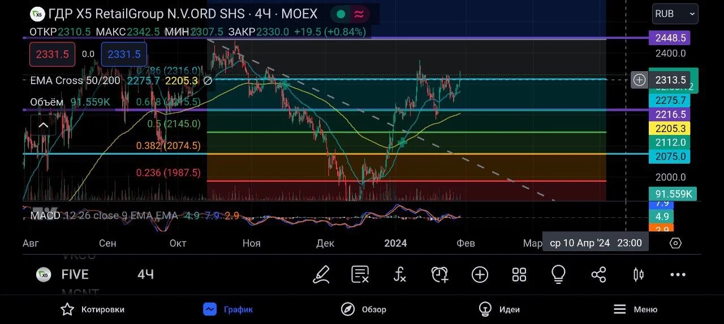Click the blue buy price button 2331.5
Image resolution: width=724 pixels, height=324 pixels.
point(124,54)
